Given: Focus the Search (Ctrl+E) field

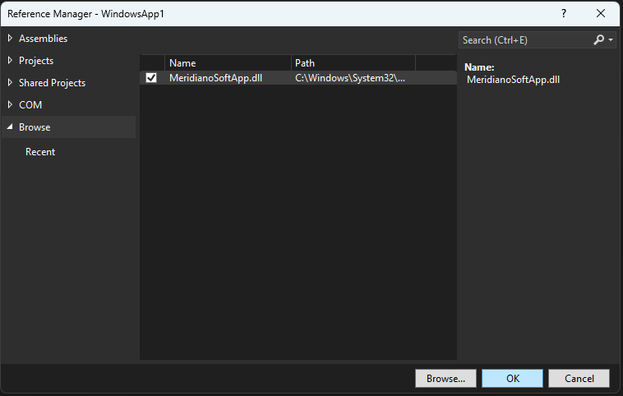Looking at the screenshot, I should 524,40.
